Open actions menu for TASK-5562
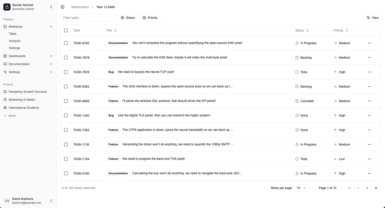The image size is (385, 208). [x=370, y=86]
